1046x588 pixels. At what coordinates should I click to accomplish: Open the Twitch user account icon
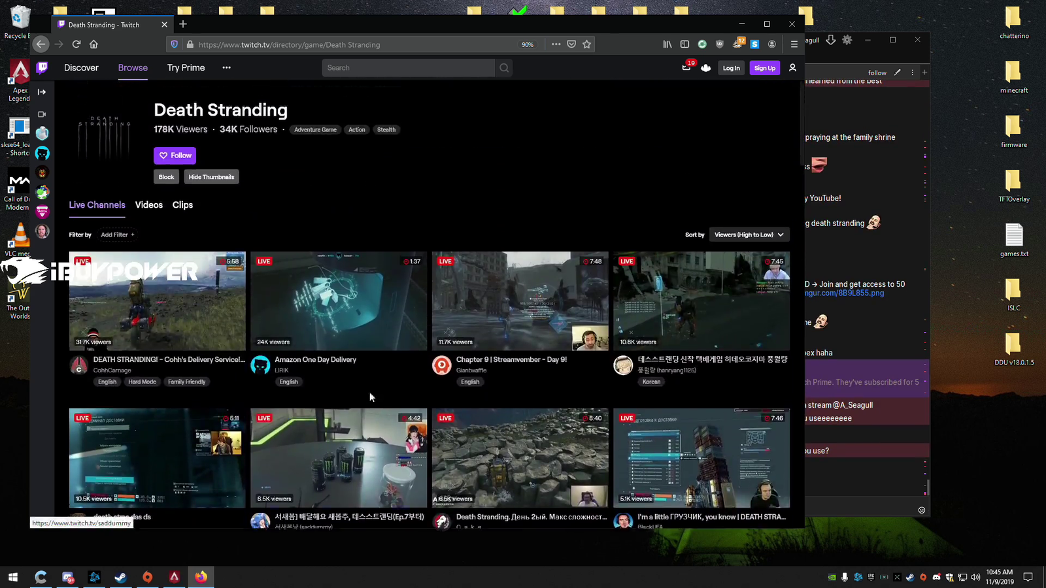792,68
